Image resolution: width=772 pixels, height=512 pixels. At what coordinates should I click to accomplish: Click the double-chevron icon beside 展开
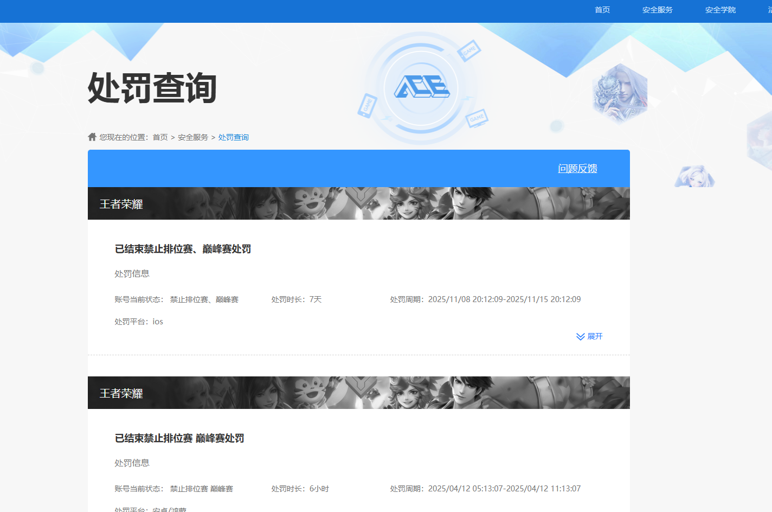(x=580, y=337)
